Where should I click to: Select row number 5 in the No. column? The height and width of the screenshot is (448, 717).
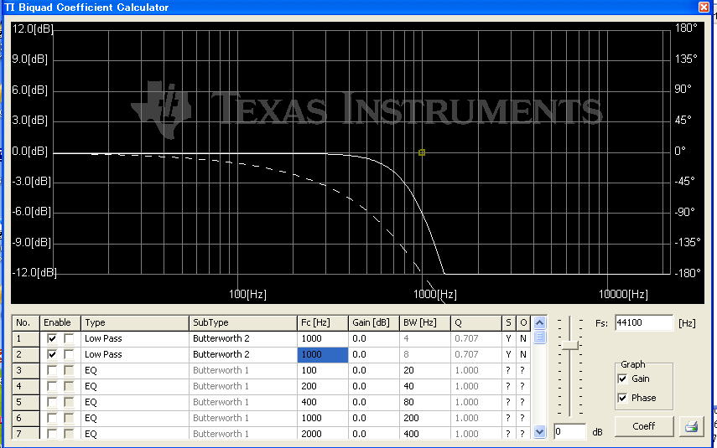26,402
